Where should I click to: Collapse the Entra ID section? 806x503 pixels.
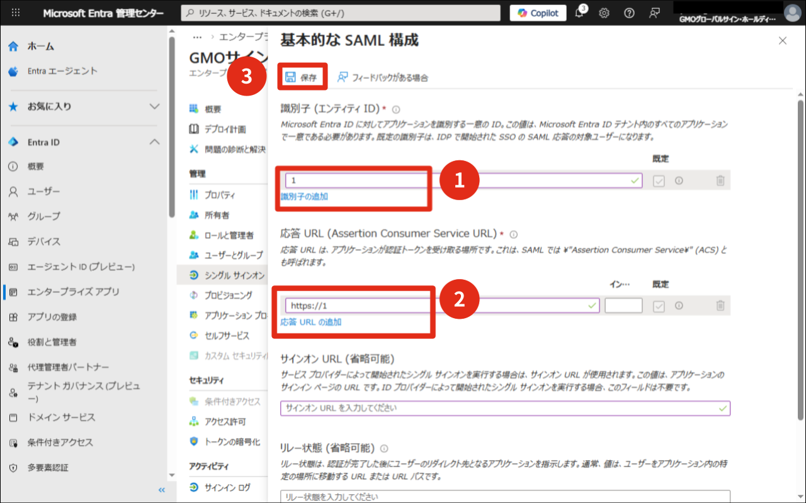click(x=84, y=142)
